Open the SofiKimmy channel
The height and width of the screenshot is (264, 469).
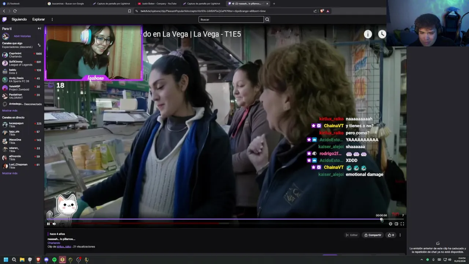(21, 63)
